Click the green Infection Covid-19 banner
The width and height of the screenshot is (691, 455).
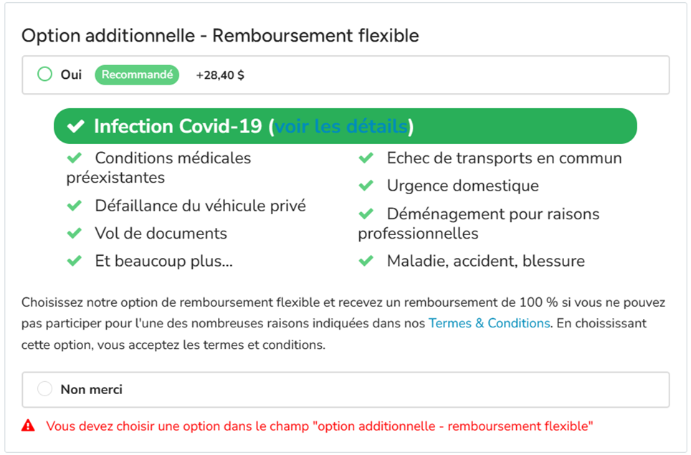pos(345,126)
